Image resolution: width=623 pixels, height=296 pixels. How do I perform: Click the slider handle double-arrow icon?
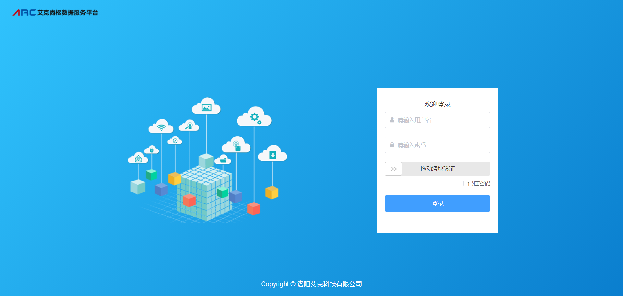click(x=394, y=169)
